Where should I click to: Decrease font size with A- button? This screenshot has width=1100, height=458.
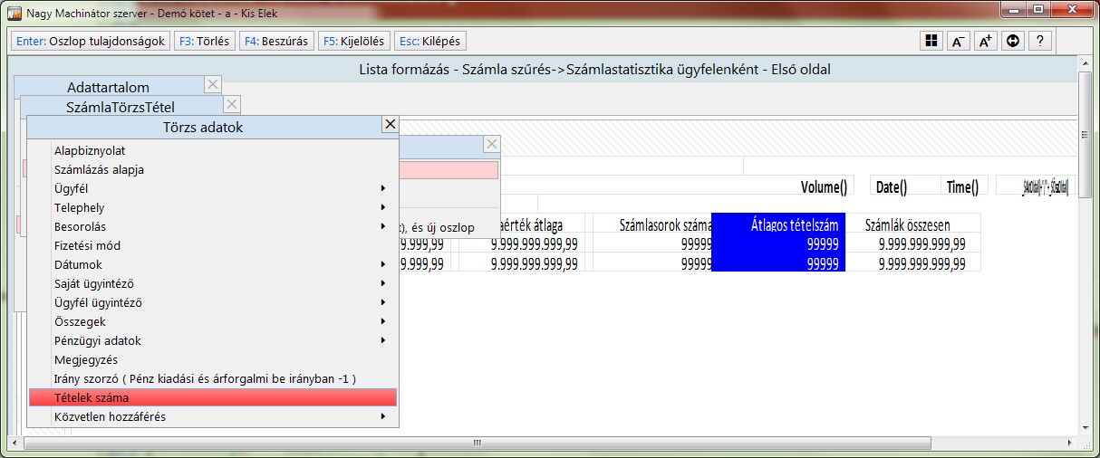coord(958,41)
